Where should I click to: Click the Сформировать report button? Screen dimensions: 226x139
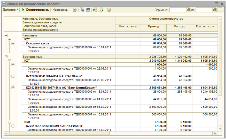point(35,10)
